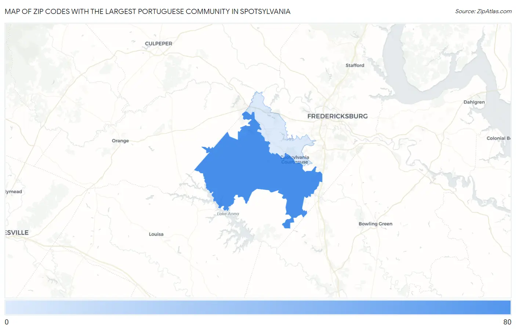The height and width of the screenshot is (330, 516).
Task: Click the Colonial Beach label
Action: coord(499,138)
